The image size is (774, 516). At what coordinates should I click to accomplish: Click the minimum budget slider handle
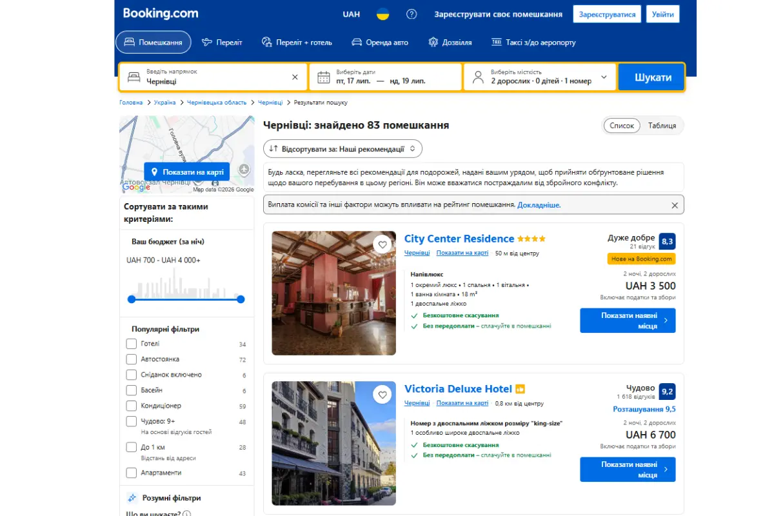(x=132, y=299)
